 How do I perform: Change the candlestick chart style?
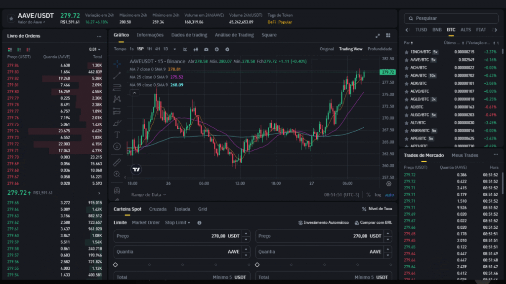click(x=196, y=49)
